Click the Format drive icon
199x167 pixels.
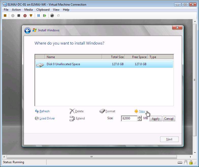102,111
